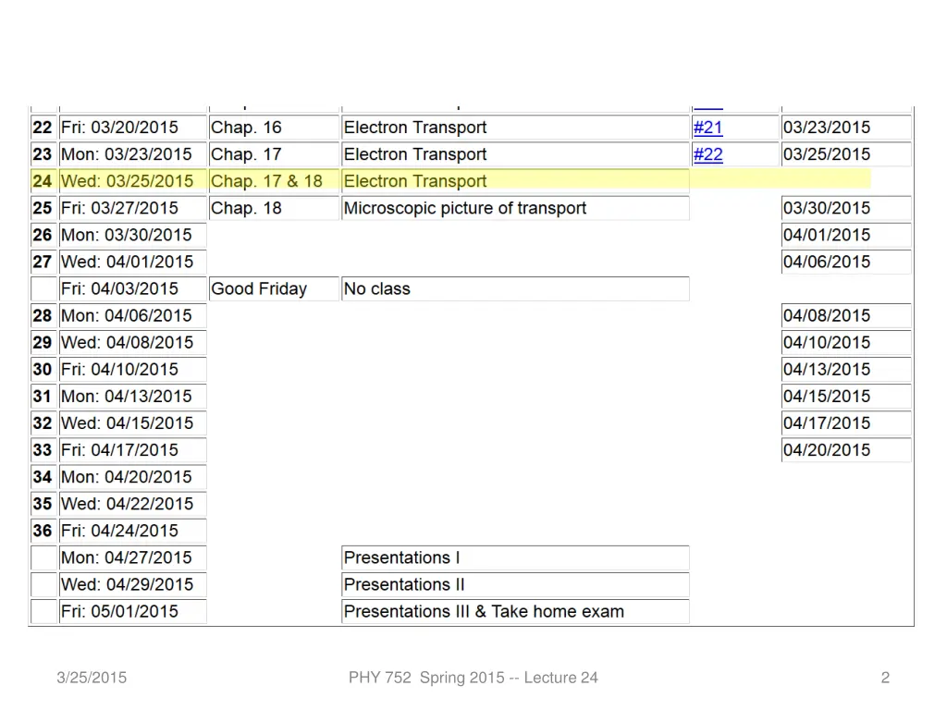Screen dimensions: 947x710
Task: Click the slide number 2 in footer
Action: point(885,678)
